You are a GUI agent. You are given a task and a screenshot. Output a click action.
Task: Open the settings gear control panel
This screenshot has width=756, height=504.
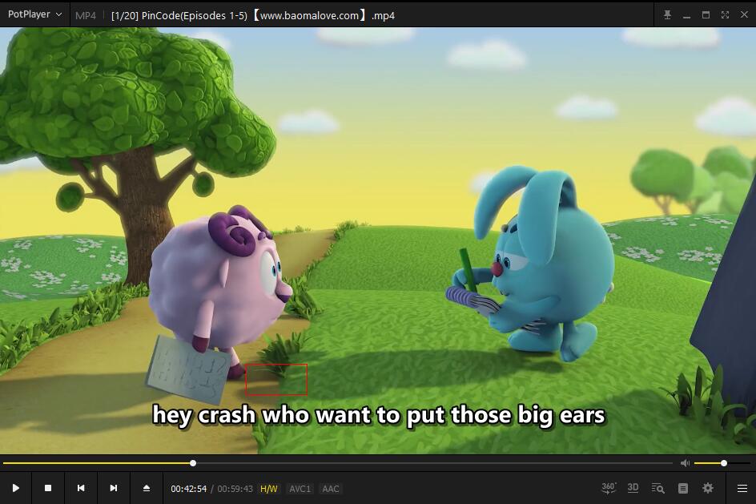click(x=708, y=488)
